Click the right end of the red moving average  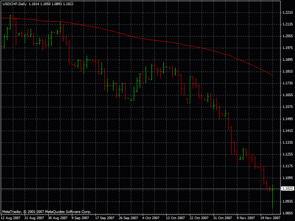pyautogui.click(x=272, y=75)
